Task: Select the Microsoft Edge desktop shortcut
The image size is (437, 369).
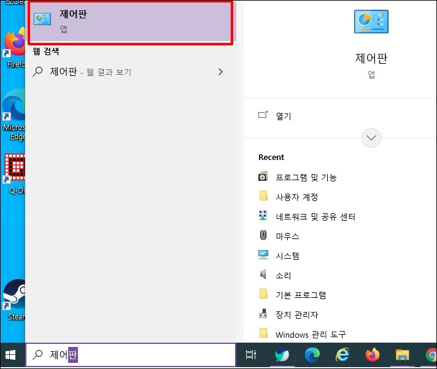Action: pos(14,115)
